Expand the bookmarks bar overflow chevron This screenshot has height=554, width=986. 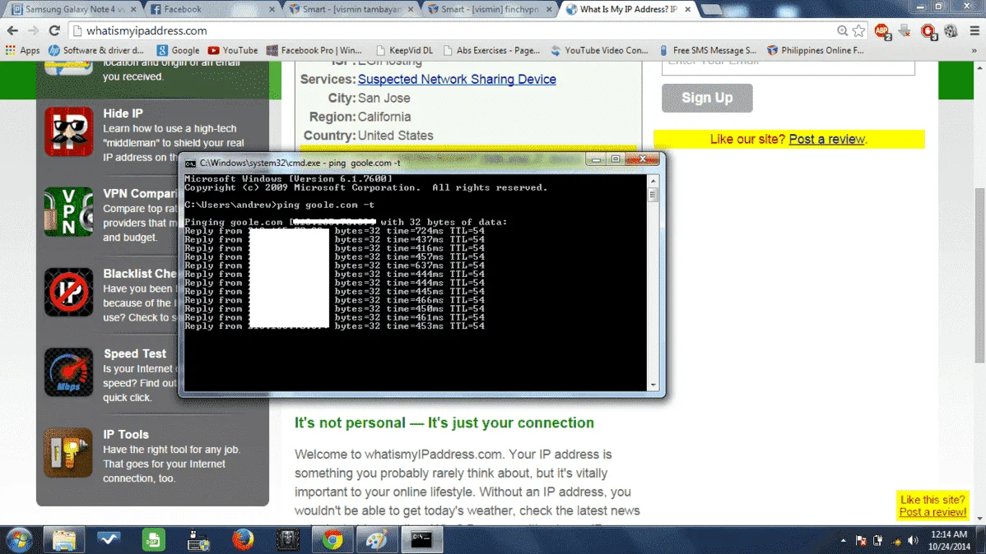pos(974,50)
